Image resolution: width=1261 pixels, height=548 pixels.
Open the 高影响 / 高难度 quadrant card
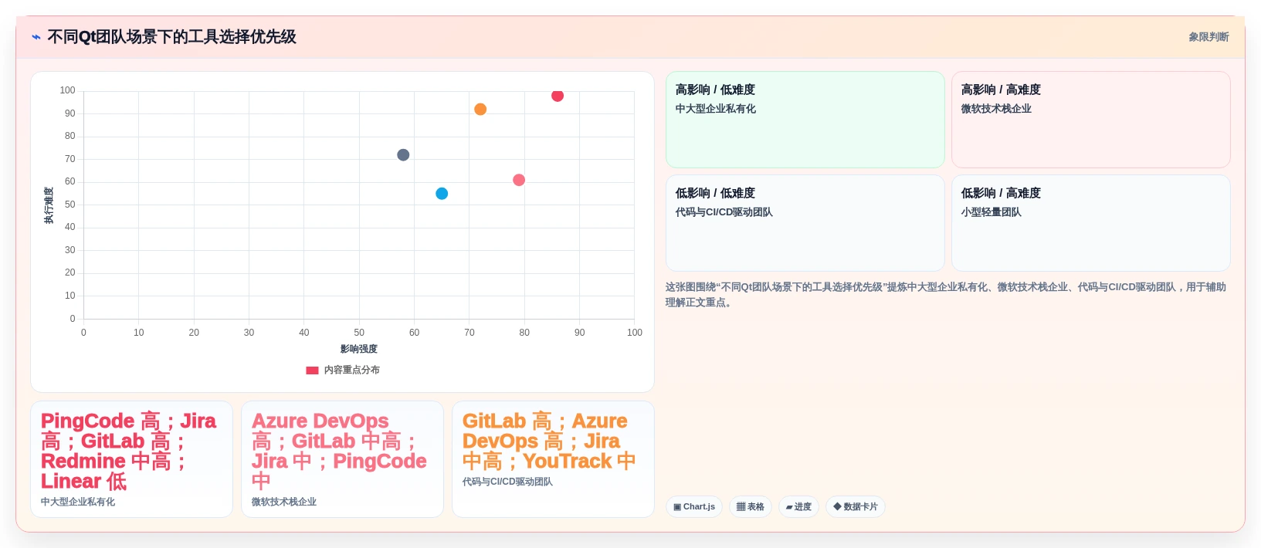tap(1091, 120)
